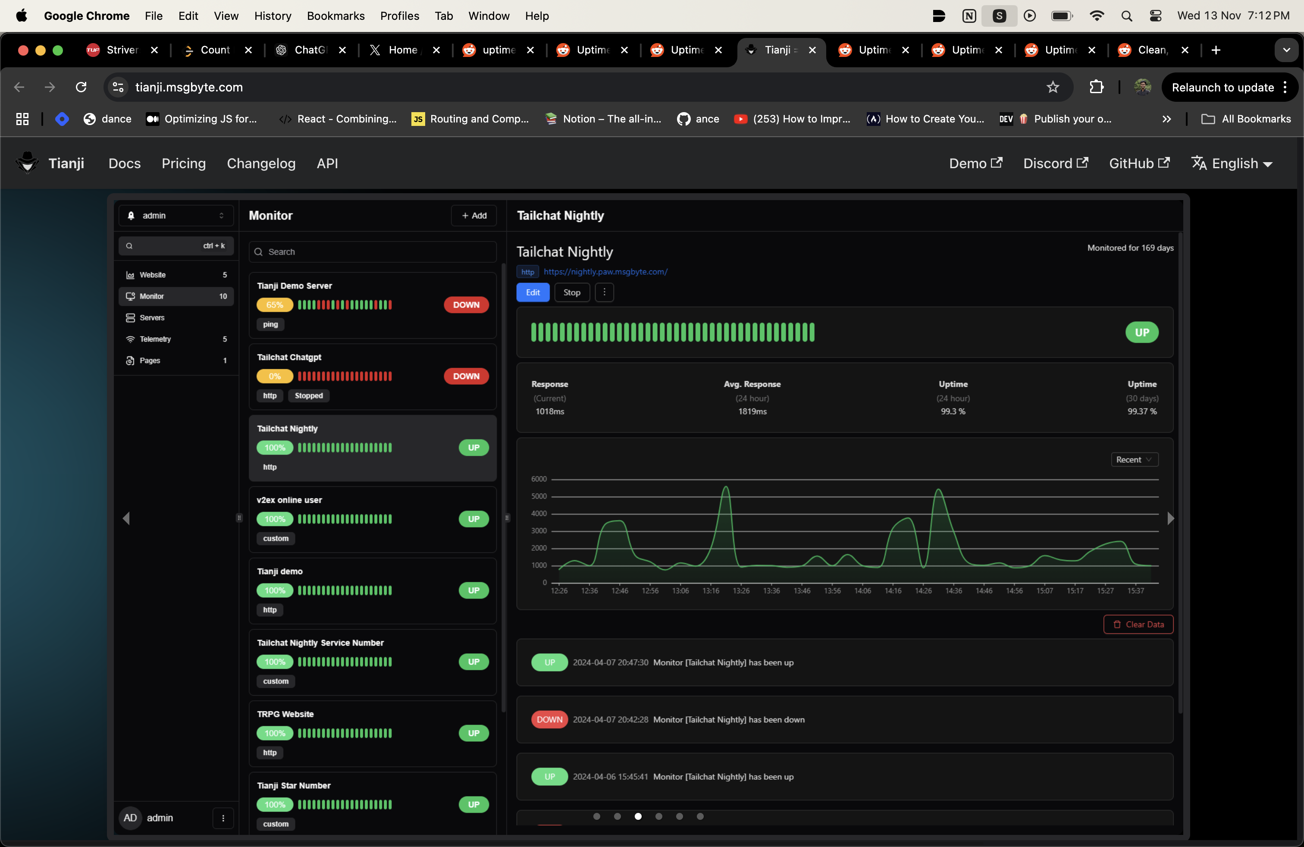
Task: Click the previous slide left arrow
Action: pyautogui.click(x=126, y=518)
